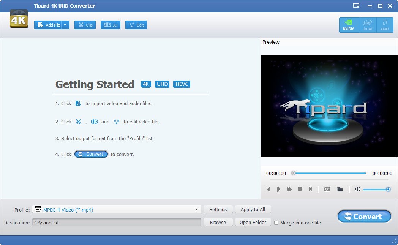Open the Profile format dropdown
Screen dimensions: 398x245
197,209
